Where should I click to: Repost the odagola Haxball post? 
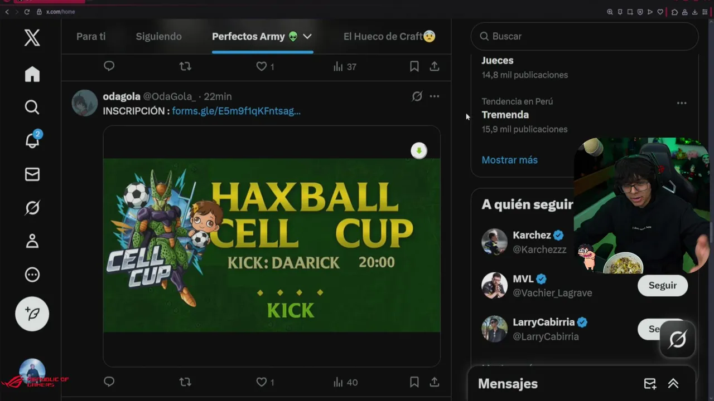(185, 382)
